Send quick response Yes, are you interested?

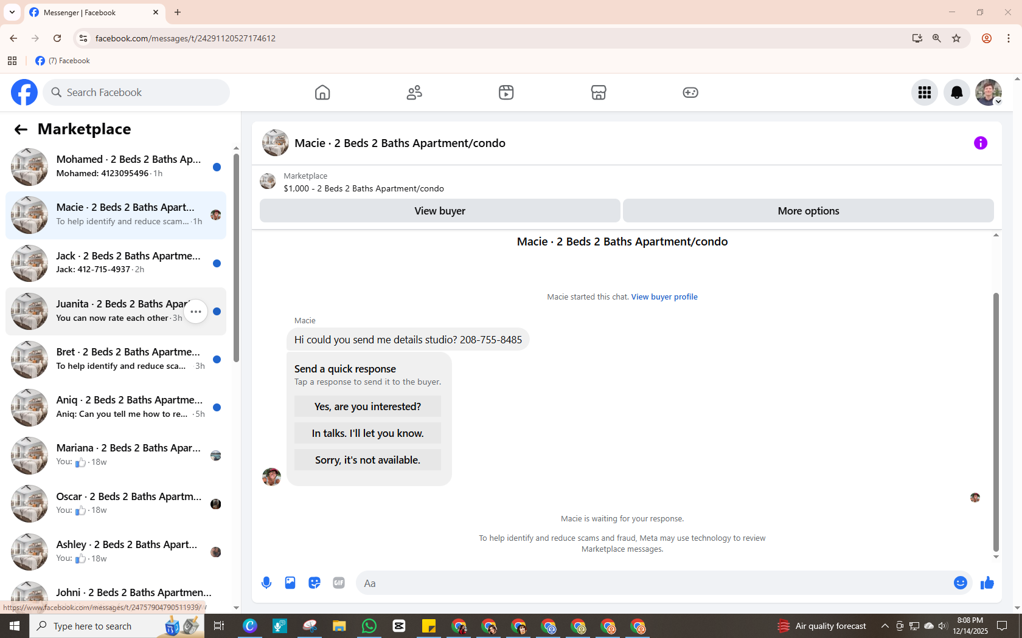[x=367, y=406]
